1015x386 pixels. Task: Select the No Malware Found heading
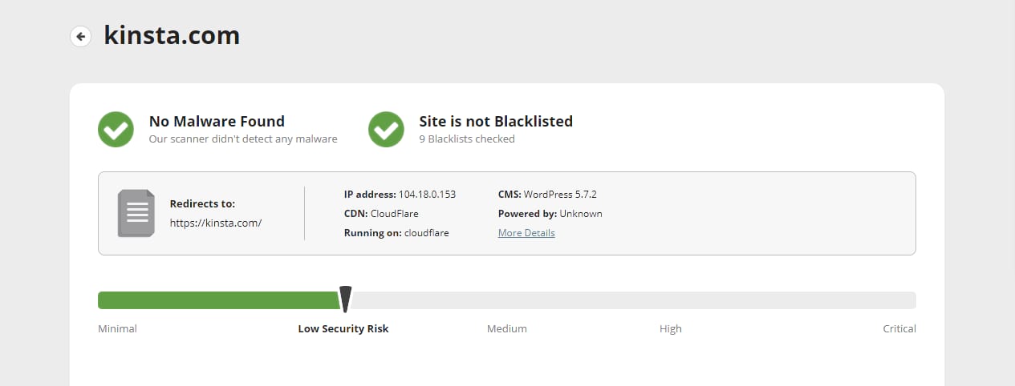point(217,122)
